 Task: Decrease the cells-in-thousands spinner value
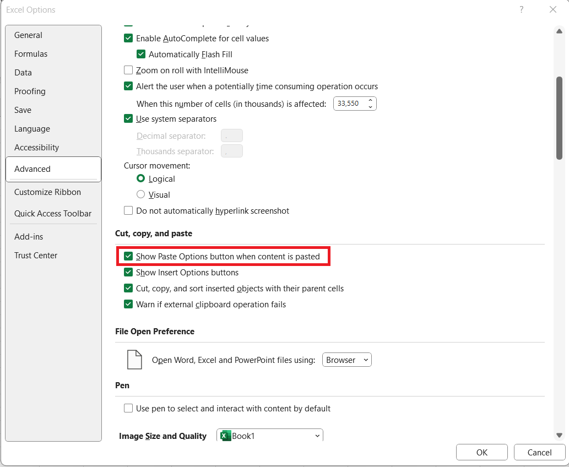click(x=370, y=107)
